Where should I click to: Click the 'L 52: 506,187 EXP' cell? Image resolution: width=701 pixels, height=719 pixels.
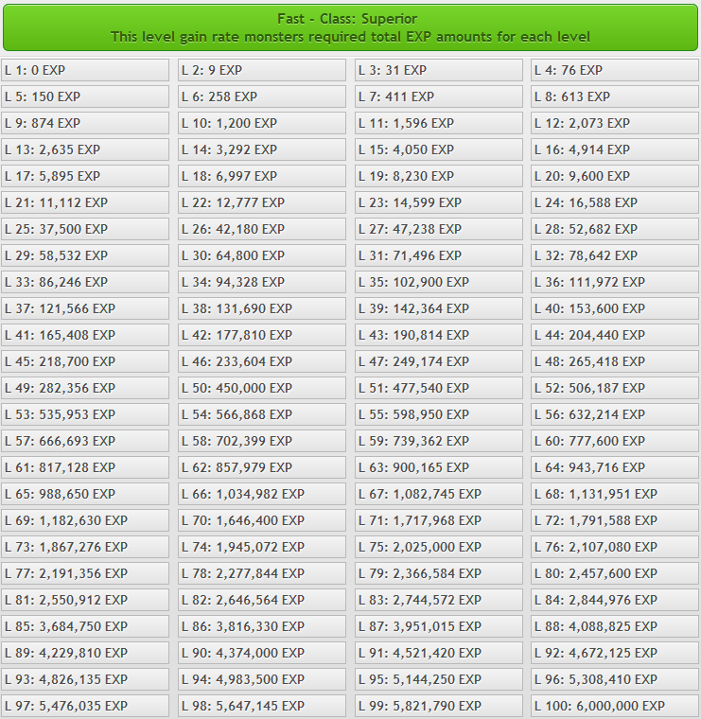(615, 388)
